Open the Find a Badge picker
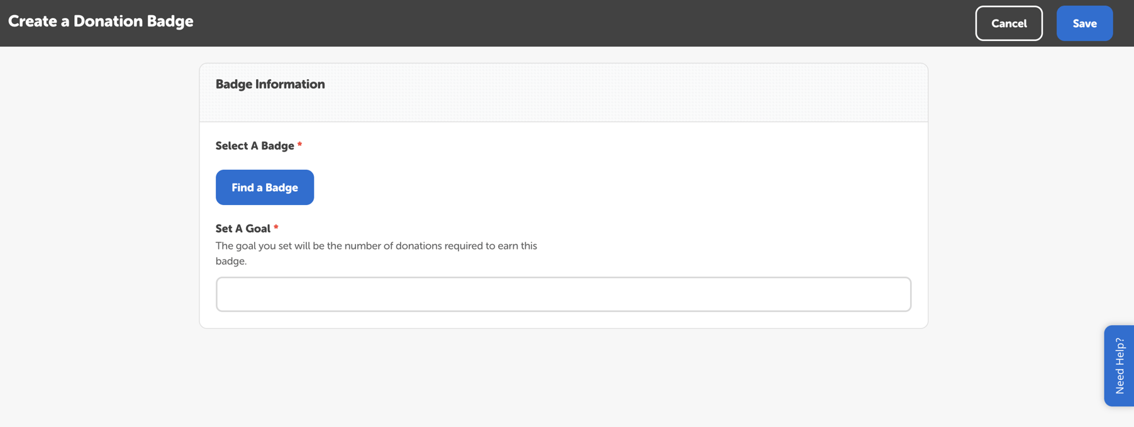Viewport: 1134px width, 427px height. [264, 187]
